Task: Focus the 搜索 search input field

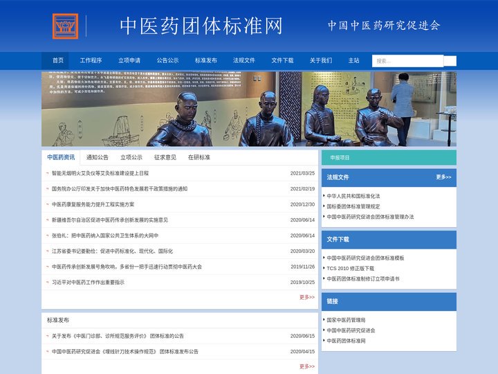Action: pos(408,61)
